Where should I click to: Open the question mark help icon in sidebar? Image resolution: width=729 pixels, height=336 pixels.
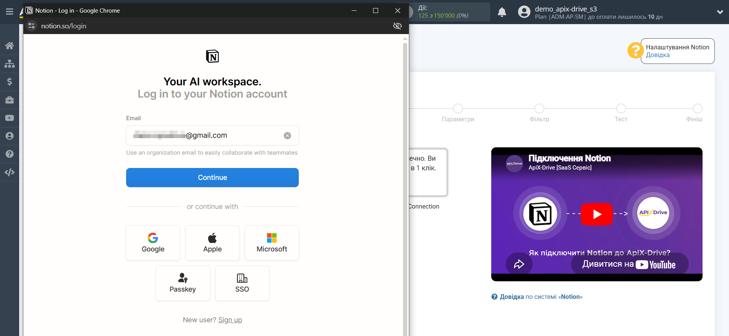click(10, 154)
